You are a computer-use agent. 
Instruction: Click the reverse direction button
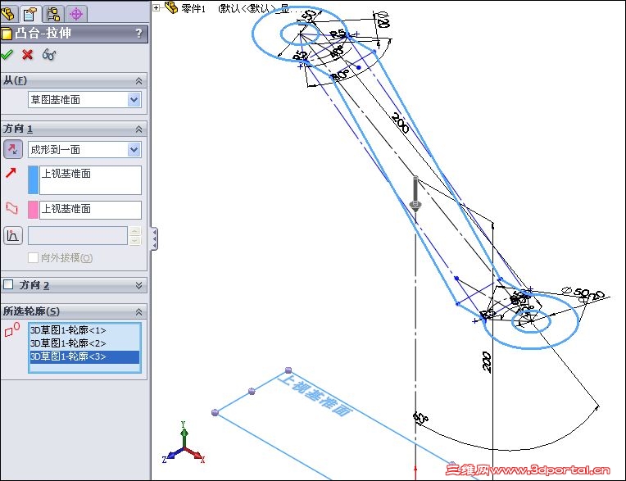(13, 150)
